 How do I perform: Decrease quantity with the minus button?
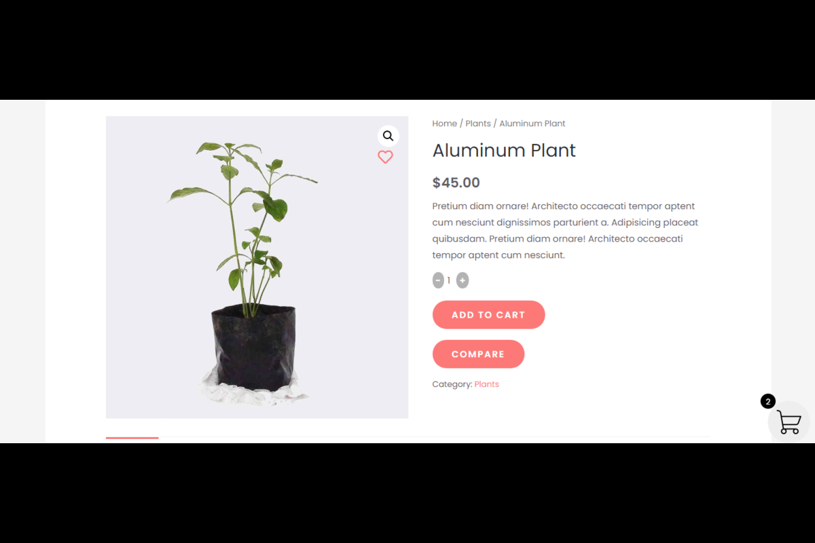coord(438,280)
